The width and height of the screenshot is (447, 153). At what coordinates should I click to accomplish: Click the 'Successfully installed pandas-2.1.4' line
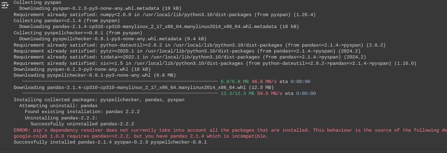[x=110, y=142]
